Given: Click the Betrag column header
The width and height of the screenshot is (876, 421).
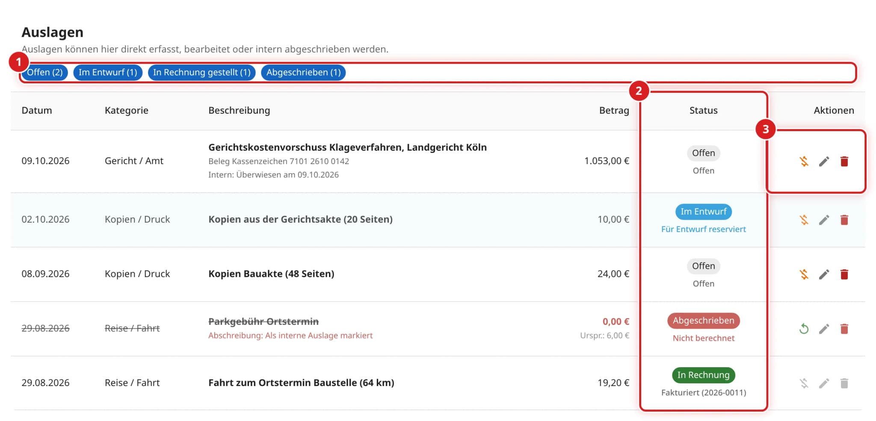Looking at the screenshot, I should click(x=614, y=110).
